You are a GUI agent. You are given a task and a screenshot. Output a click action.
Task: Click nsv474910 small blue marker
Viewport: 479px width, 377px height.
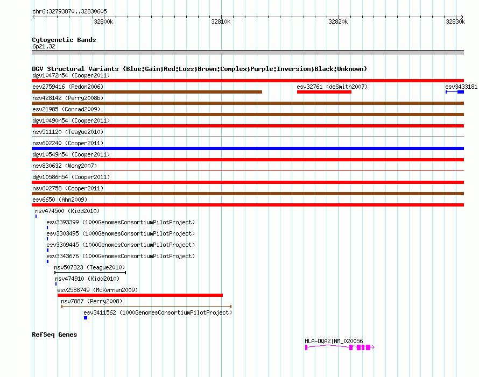(56, 284)
